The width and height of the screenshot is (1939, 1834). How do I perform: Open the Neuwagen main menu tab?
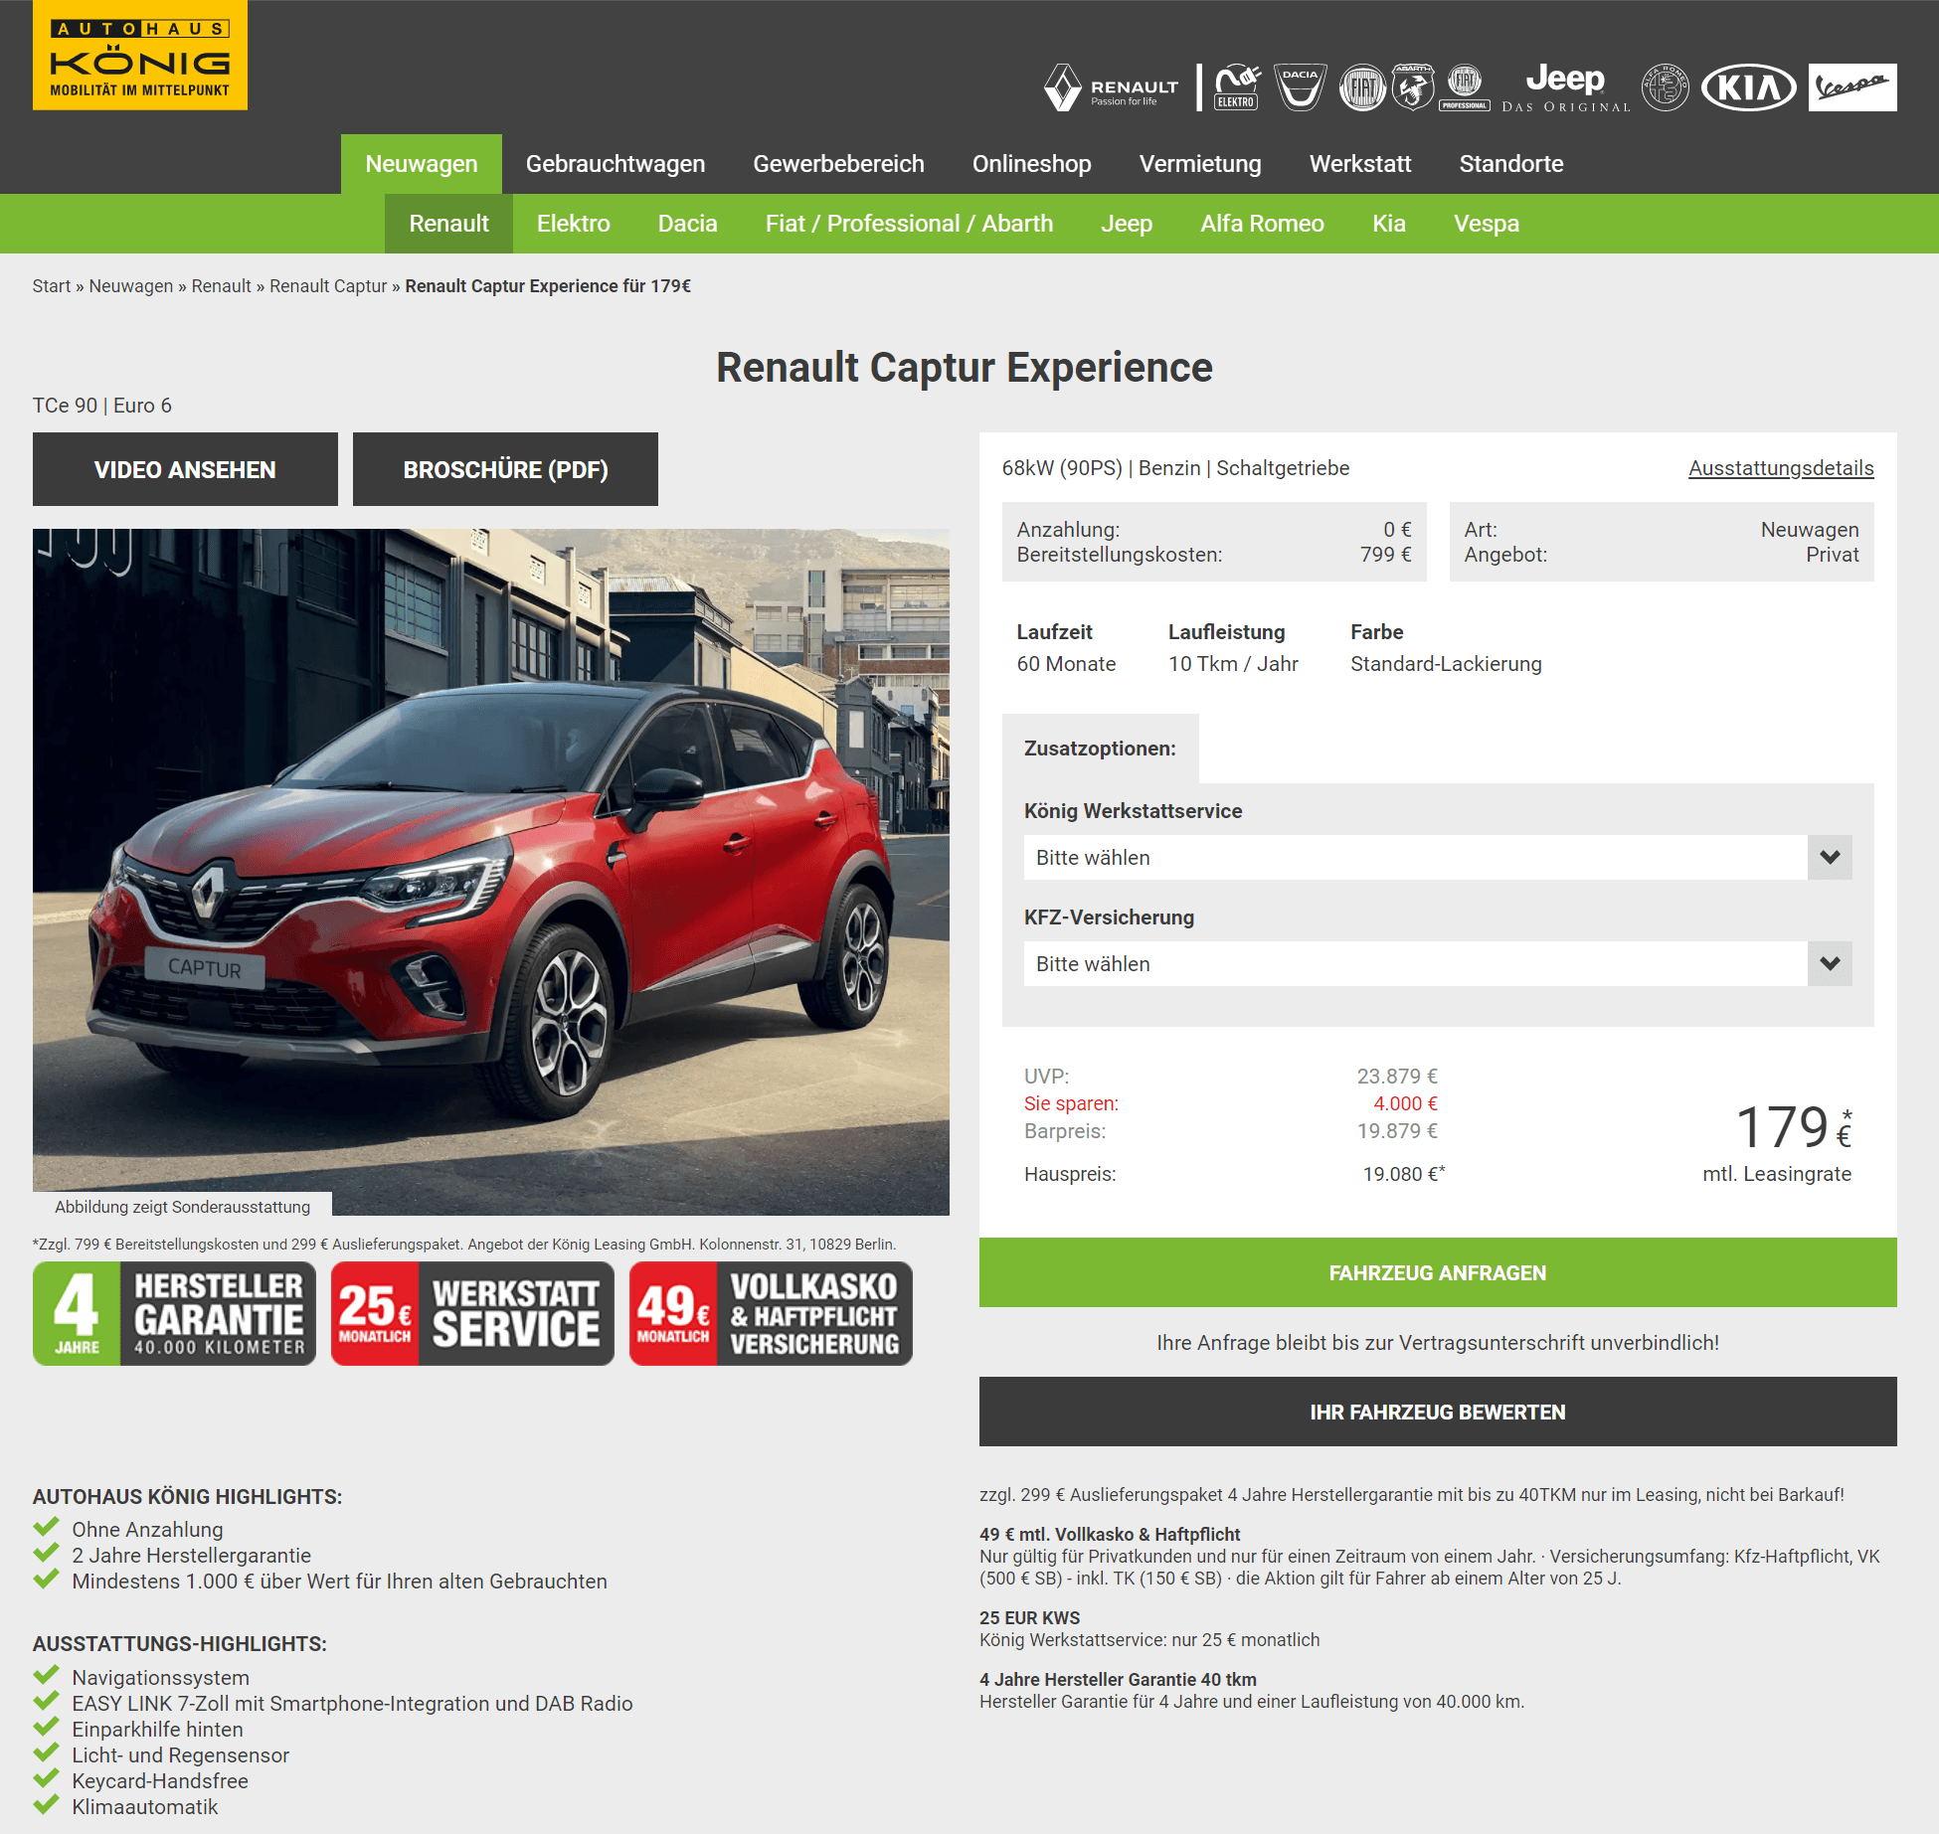pos(422,164)
